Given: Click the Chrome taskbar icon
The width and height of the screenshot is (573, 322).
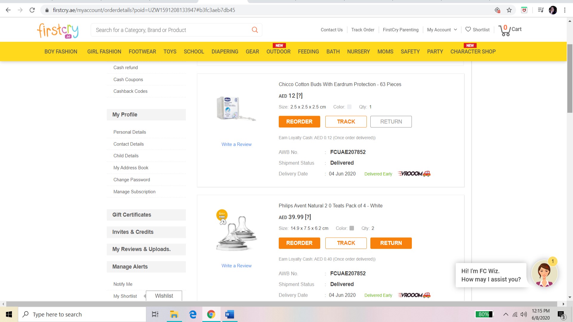Looking at the screenshot, I should (x=211, y=314).
